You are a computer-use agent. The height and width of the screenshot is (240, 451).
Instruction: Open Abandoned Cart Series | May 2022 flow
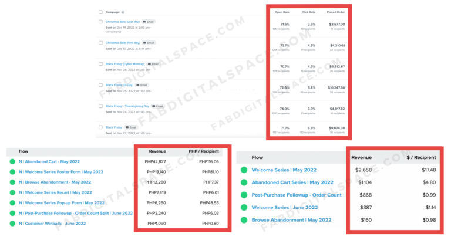292,182
